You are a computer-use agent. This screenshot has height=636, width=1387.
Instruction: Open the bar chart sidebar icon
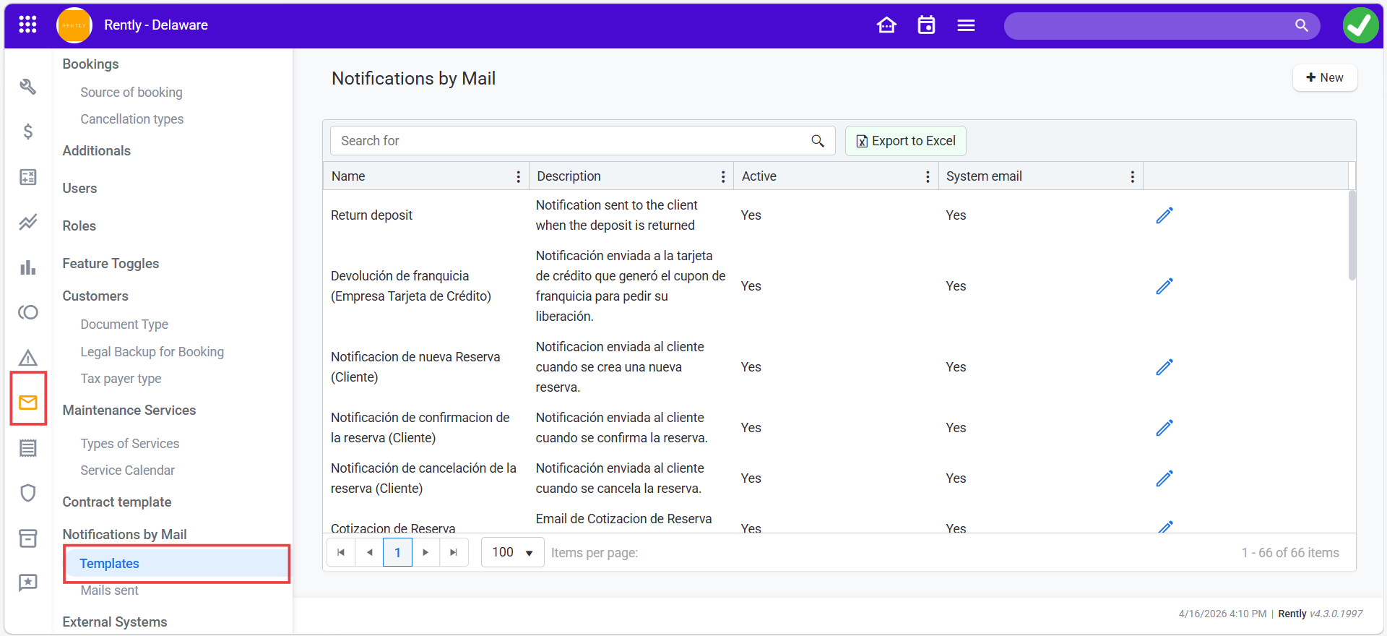tap(28, 267)
